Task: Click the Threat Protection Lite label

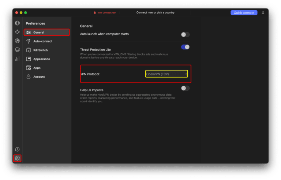Action: point(95,50)
